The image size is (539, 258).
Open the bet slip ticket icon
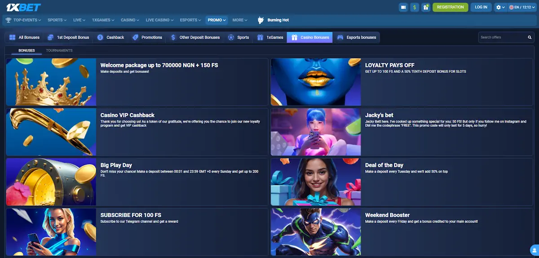(x=403, y=7)
